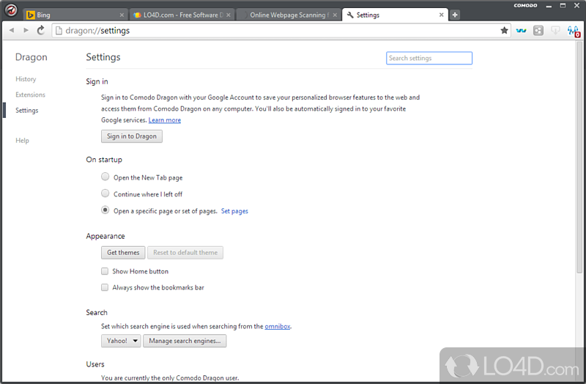Close the LO4D.com tab
The height and width of the screenshot is (384, 586).
pyautogui.click(x=228, y=15)
